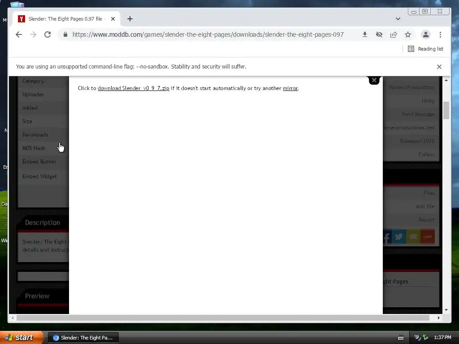Screen dimensions: 459x344
Task: Click Send Message in profile panel
Action: pos(418,114)
